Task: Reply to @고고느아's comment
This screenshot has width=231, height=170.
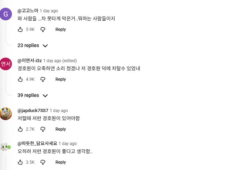Action: pos(61,30)
